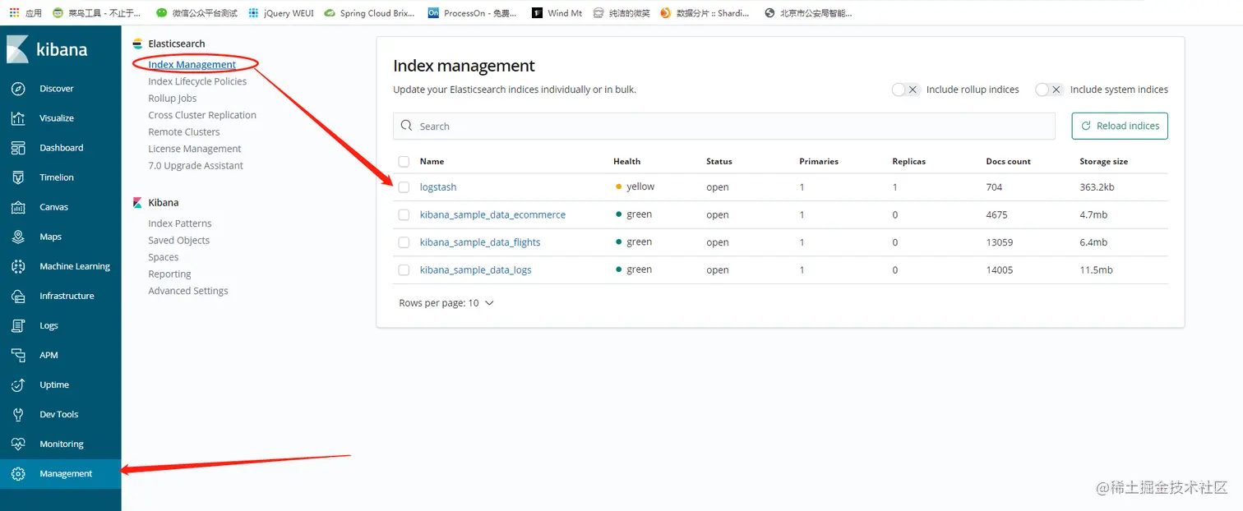Check the logstash row checkbox

coord(404,187)
